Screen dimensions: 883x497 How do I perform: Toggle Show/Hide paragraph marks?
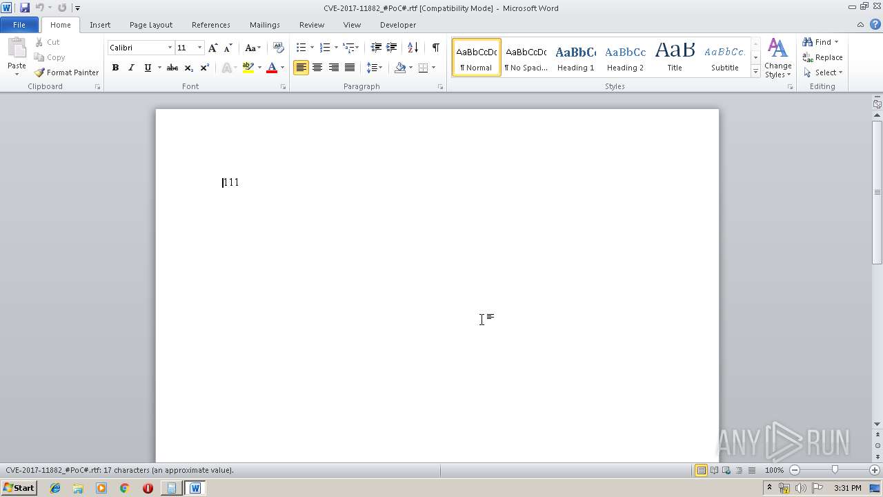click(435, 48)
